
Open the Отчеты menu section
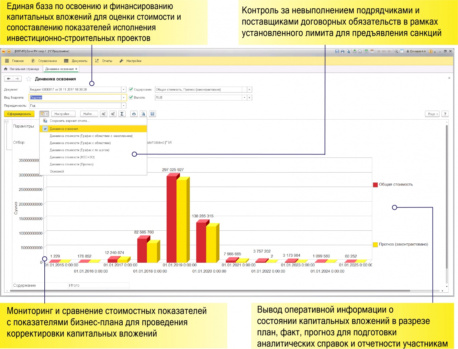click(104, 61)
